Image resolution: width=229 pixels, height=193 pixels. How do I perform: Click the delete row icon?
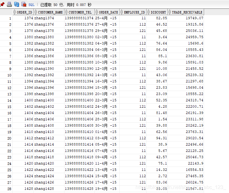pos(24,4)
